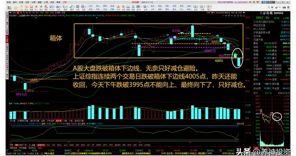
Task: Open the 工具 menu
Action: click(46, 2)
